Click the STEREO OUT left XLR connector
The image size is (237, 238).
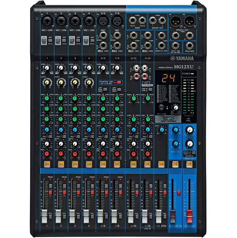coord(175,21)
